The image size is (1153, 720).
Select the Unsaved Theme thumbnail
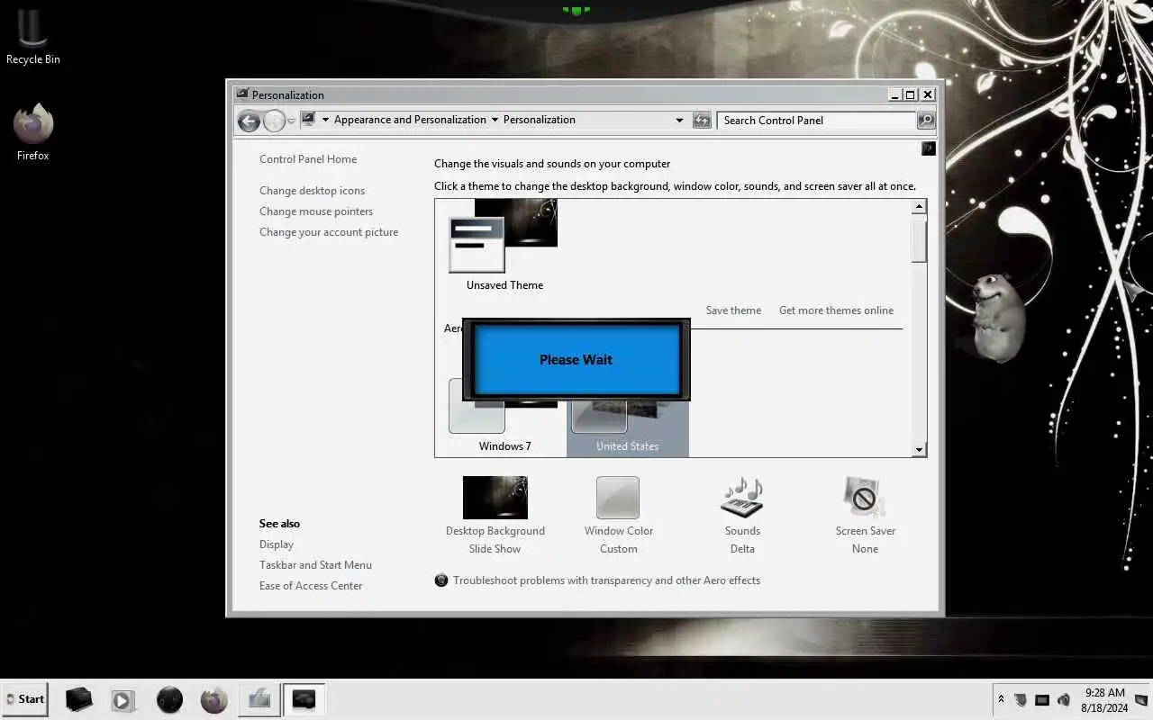click(504, 236)
